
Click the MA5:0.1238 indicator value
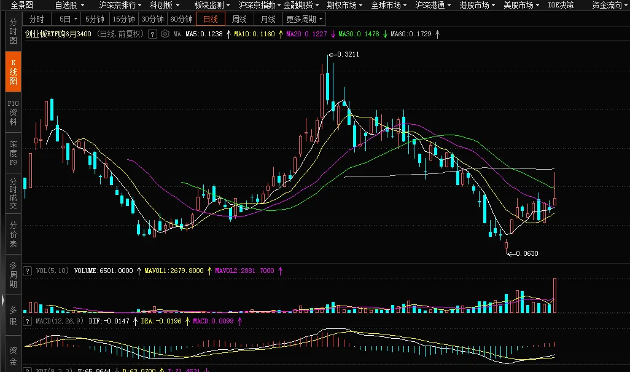[204, 34]
